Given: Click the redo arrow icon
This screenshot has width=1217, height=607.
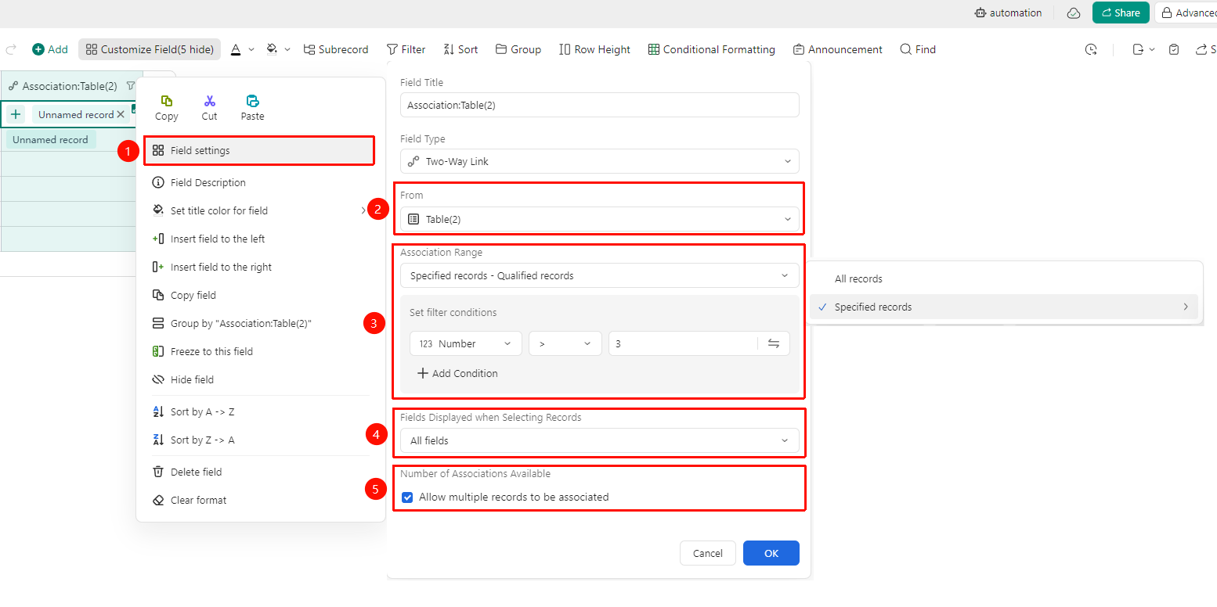Looking at the screenshot, I should point(11,49).
